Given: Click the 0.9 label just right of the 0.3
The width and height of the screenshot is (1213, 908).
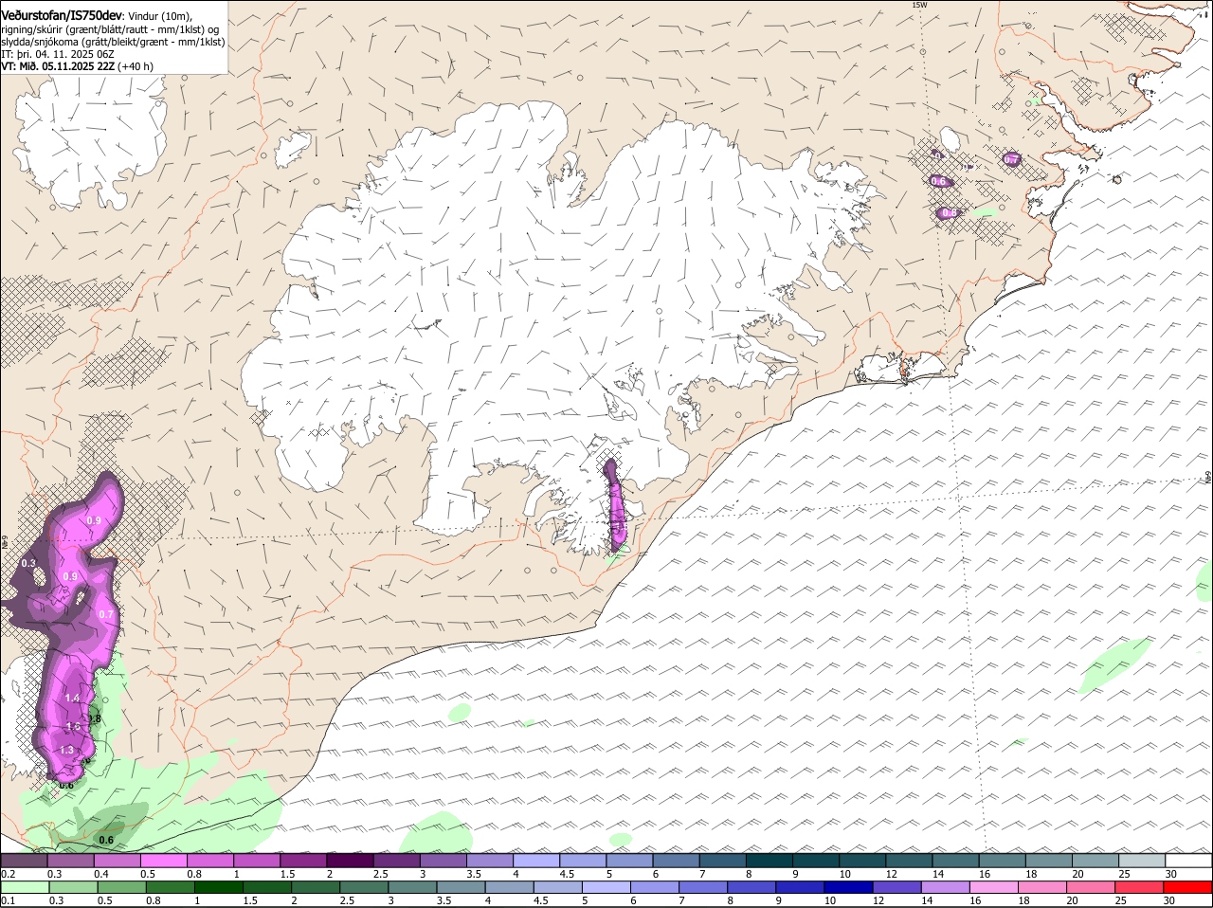Looking at the screenshot, I should click(69, 576).
